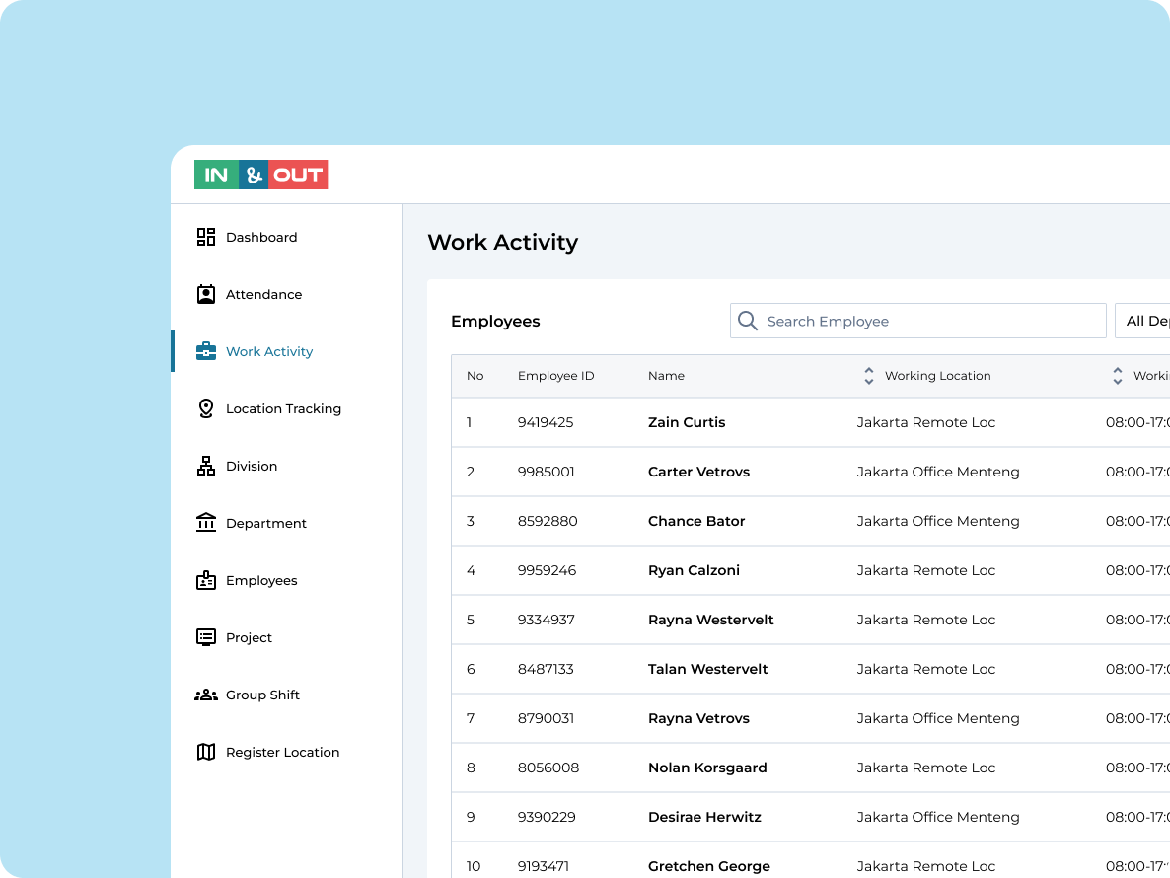
Task: Click the Dashboard grid icon
Action: (x=205, y=237)
